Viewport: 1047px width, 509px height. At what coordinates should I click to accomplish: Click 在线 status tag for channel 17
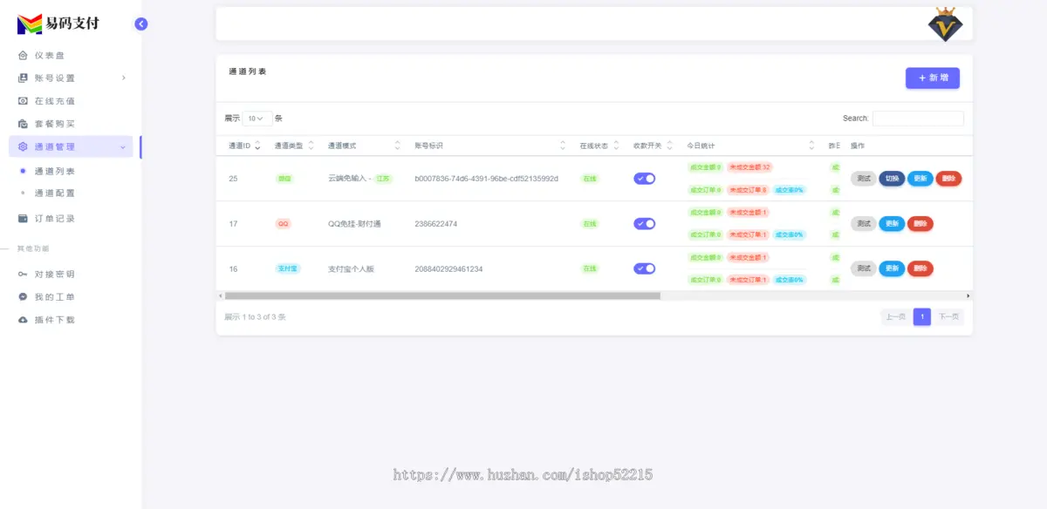(x=590, y=224)
